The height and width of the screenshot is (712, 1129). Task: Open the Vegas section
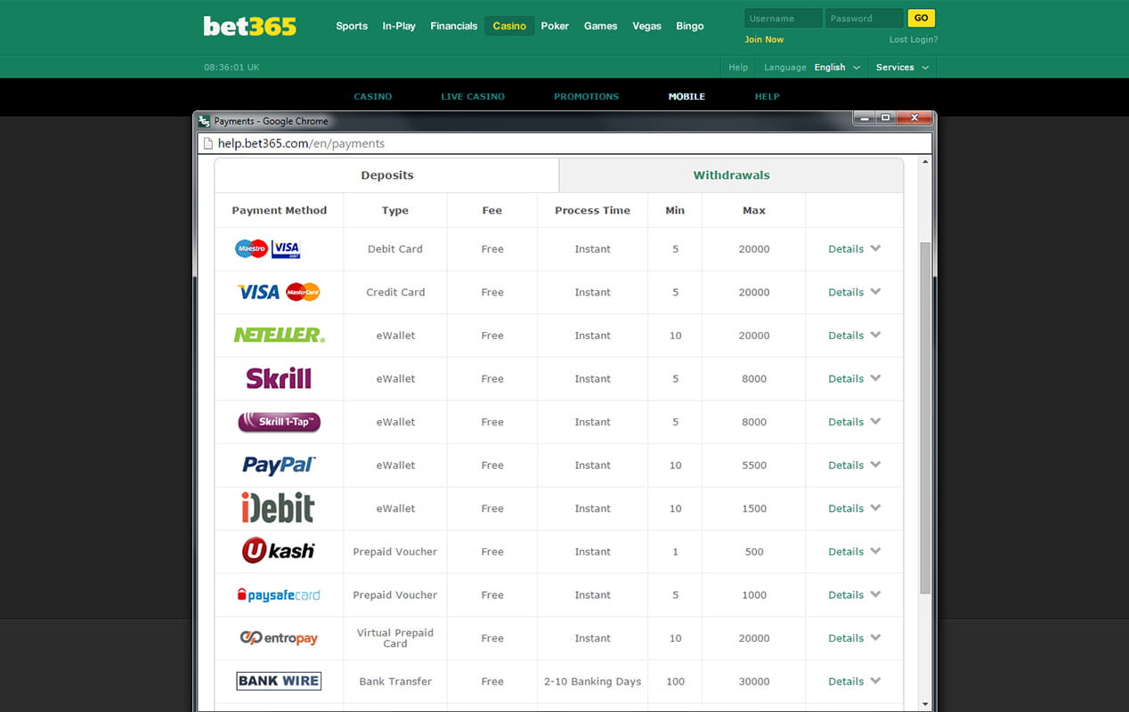tap(647, 26)
